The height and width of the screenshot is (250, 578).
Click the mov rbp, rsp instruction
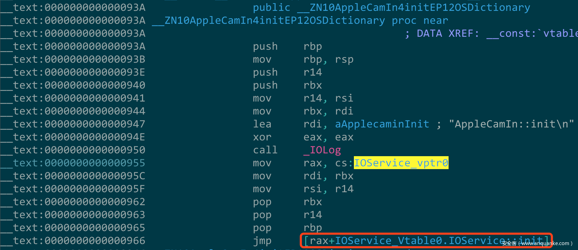click(x=303, y=59)
